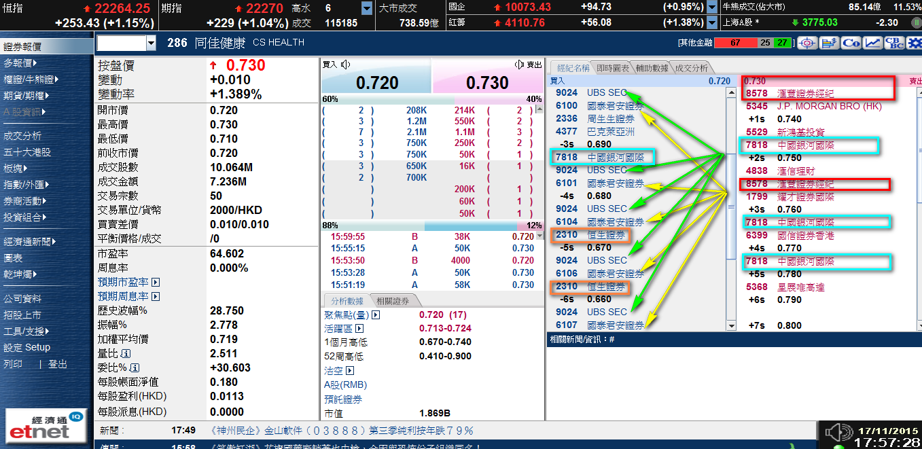Click the etnet 經濟通 logo
This screenshot has height=449, width=922.
pos(45,425)
